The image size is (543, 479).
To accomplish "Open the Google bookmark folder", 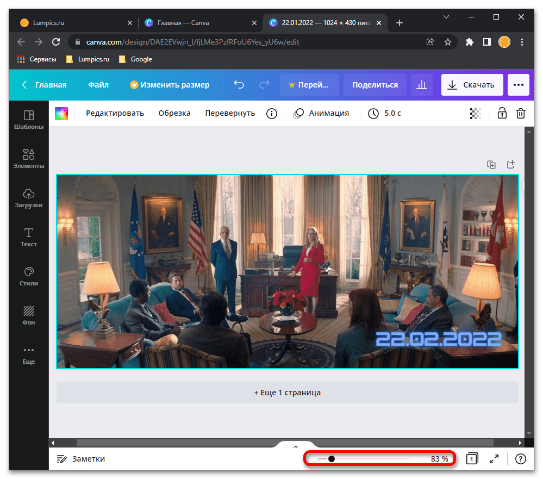I will [x=135, y=59].
